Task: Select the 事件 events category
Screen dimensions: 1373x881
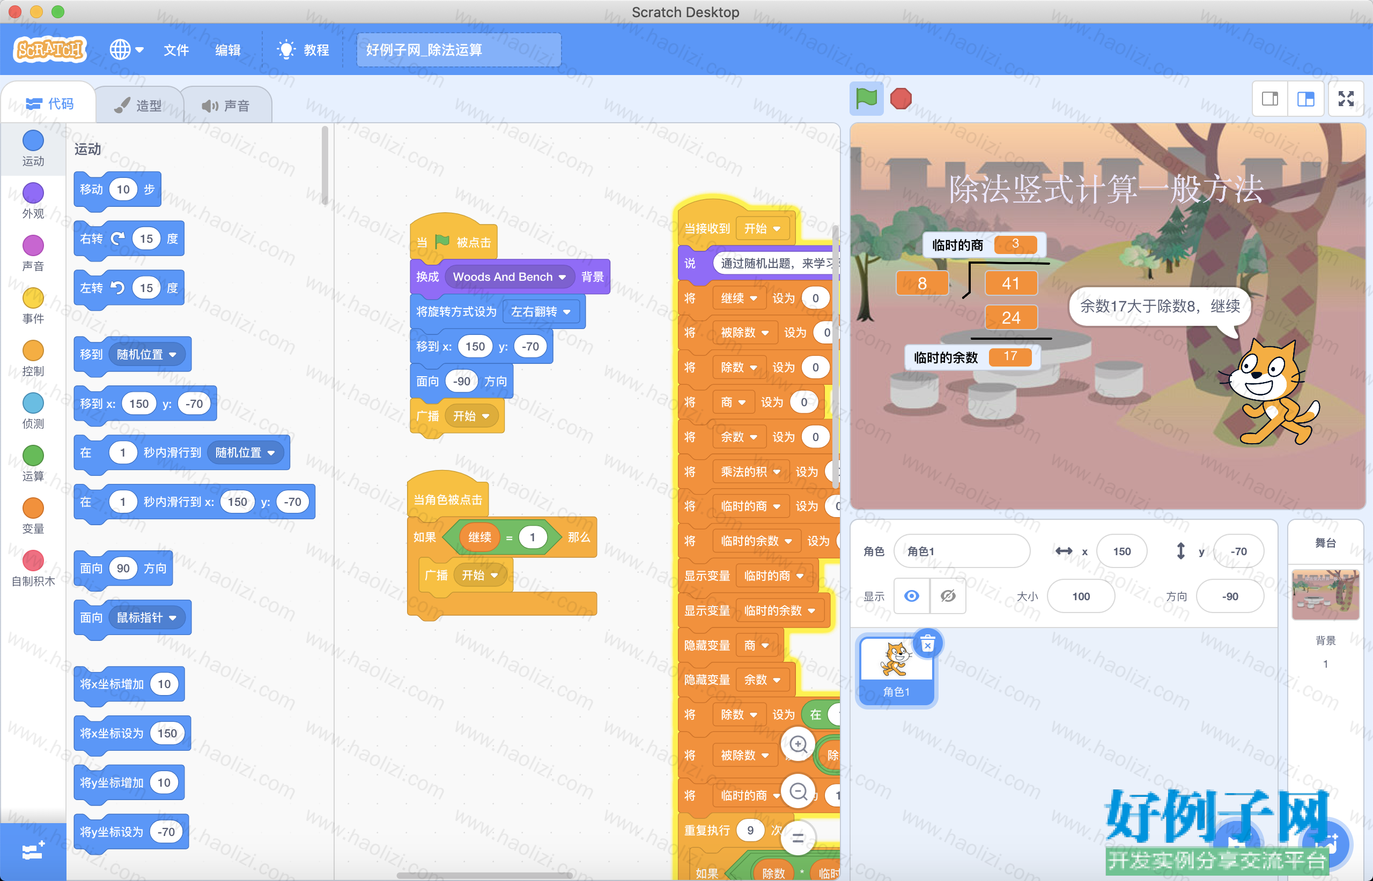Action: 33,305
